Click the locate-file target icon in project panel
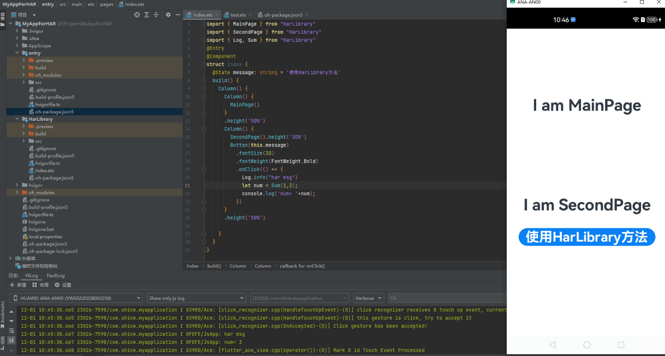 (137, 15)
